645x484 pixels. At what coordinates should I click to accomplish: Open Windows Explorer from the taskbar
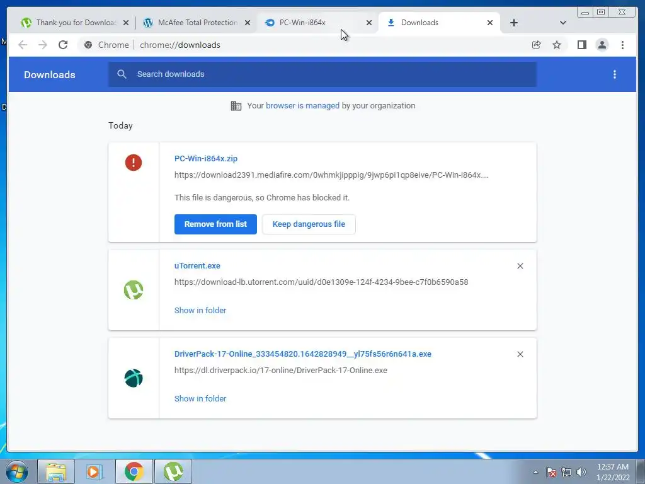[56, 471]
